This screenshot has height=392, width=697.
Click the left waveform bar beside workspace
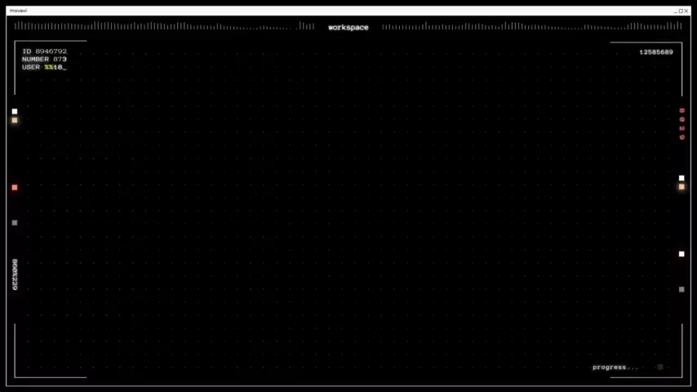[x=163, y=27]
